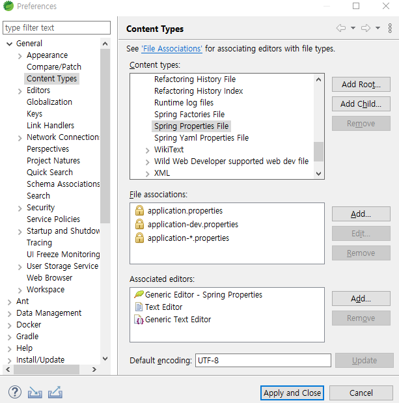Expand the Ant preferences node
Viewport: 399px width, 403px height.
click(x=10, y=302)
